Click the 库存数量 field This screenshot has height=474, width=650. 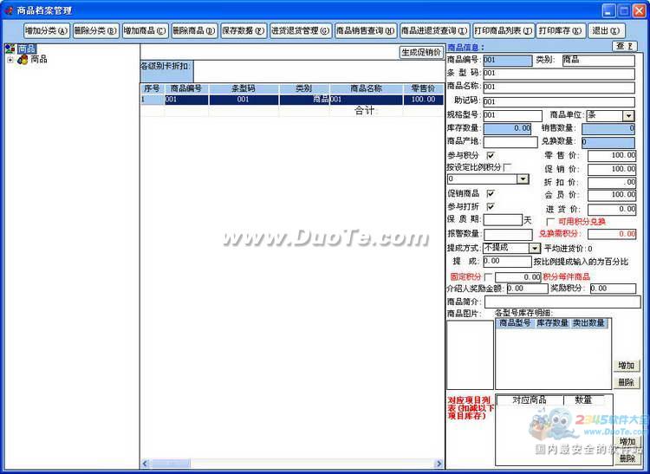click(507, 128)
